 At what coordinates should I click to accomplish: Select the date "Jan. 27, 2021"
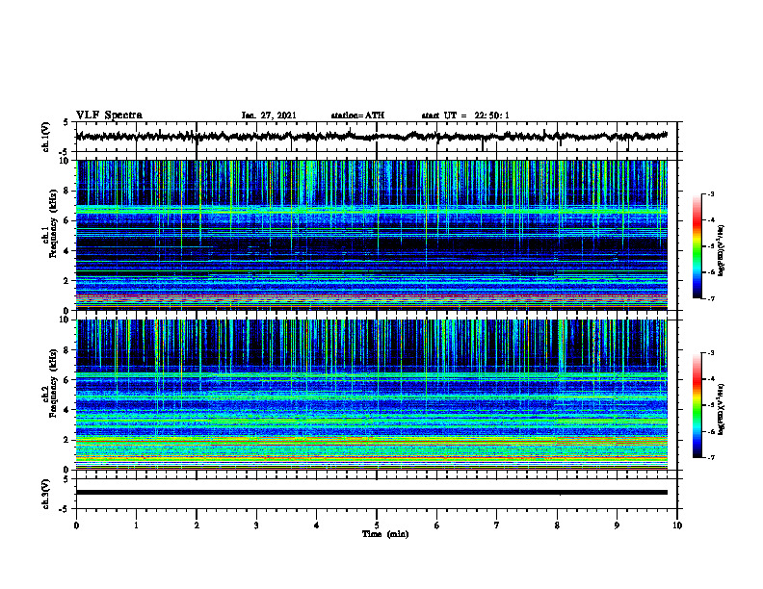(x=269, y=115)
